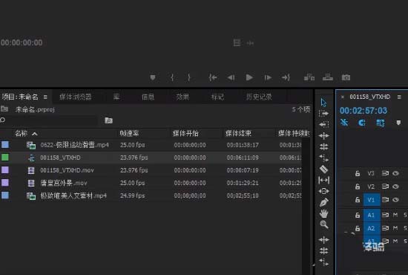Click the timeline timecode 00:02:57:03

363,111
